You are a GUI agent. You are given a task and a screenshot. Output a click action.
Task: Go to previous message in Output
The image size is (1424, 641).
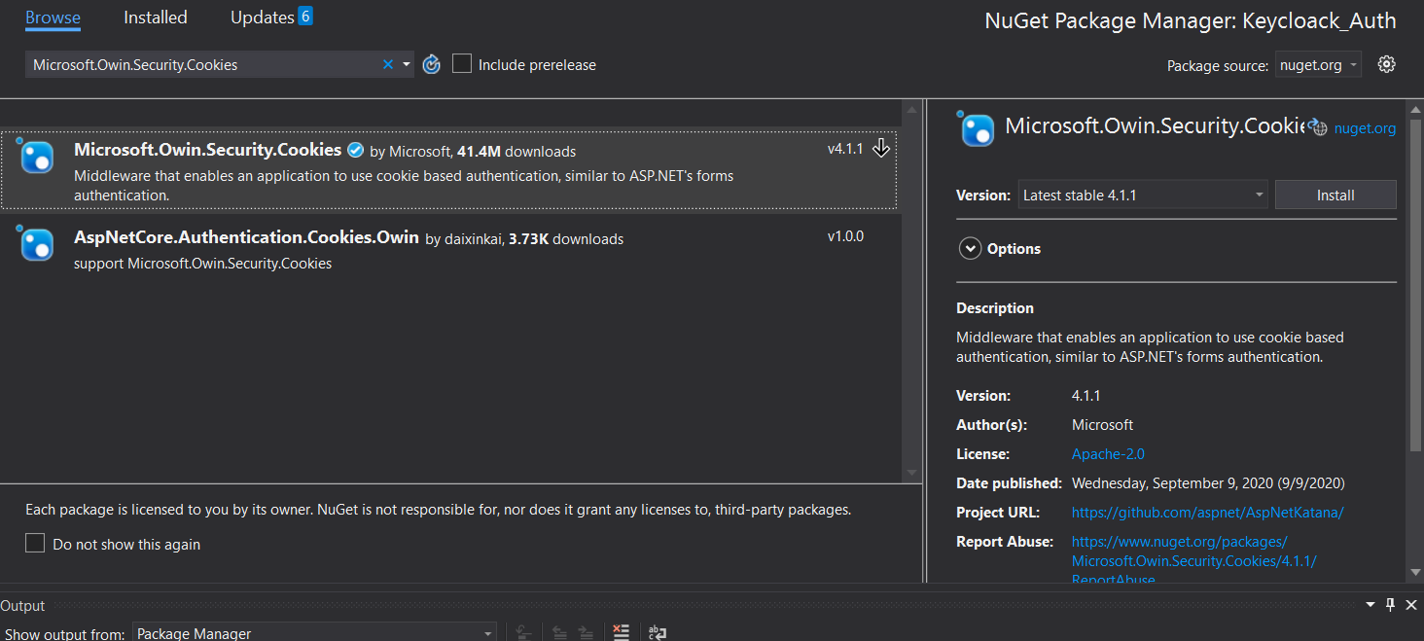point(559,632)
